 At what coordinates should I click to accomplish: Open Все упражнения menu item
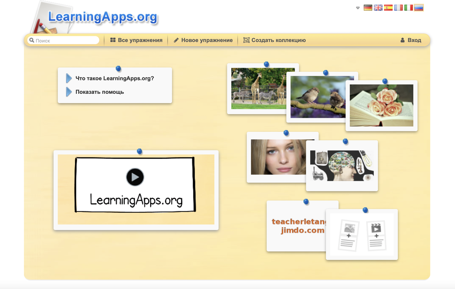click(136, 40)
